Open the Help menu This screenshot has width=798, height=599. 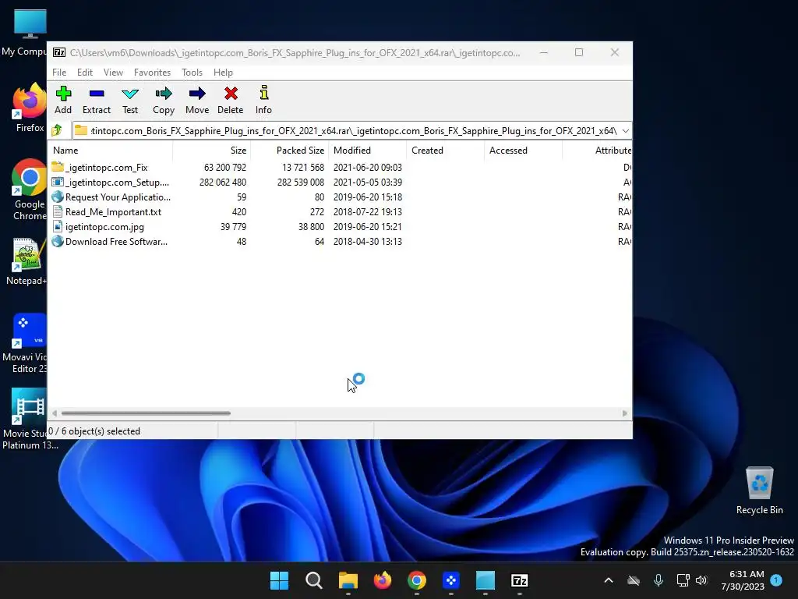point(223,73)
